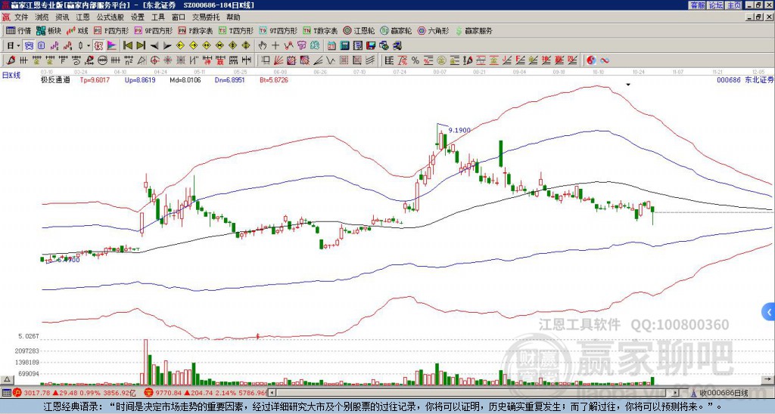Open the T数字表 tool
The width and height of the screenshot is (775, 414).
tap(320, 30)
